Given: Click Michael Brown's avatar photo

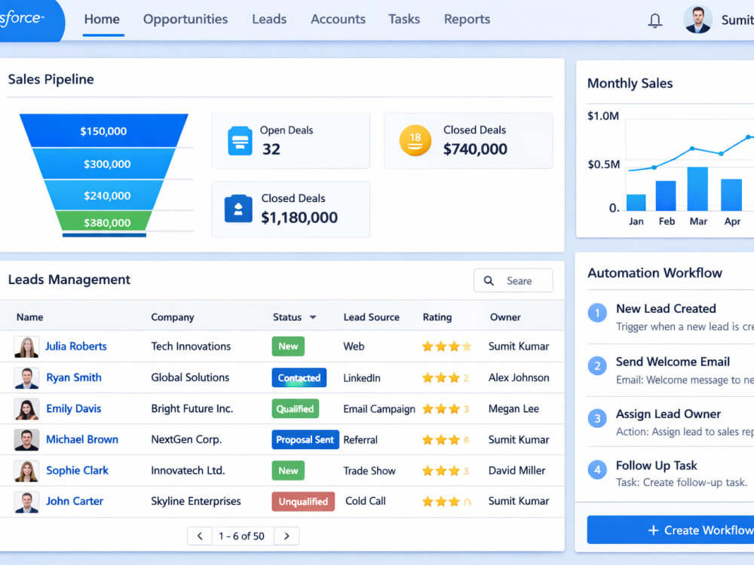Looking at the screenshot, I should (26, 440).
